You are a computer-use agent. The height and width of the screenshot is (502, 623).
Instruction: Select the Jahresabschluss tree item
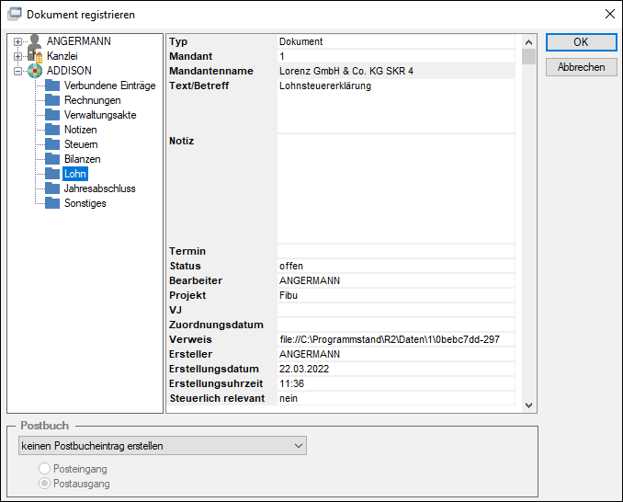(x=100, y=188)
